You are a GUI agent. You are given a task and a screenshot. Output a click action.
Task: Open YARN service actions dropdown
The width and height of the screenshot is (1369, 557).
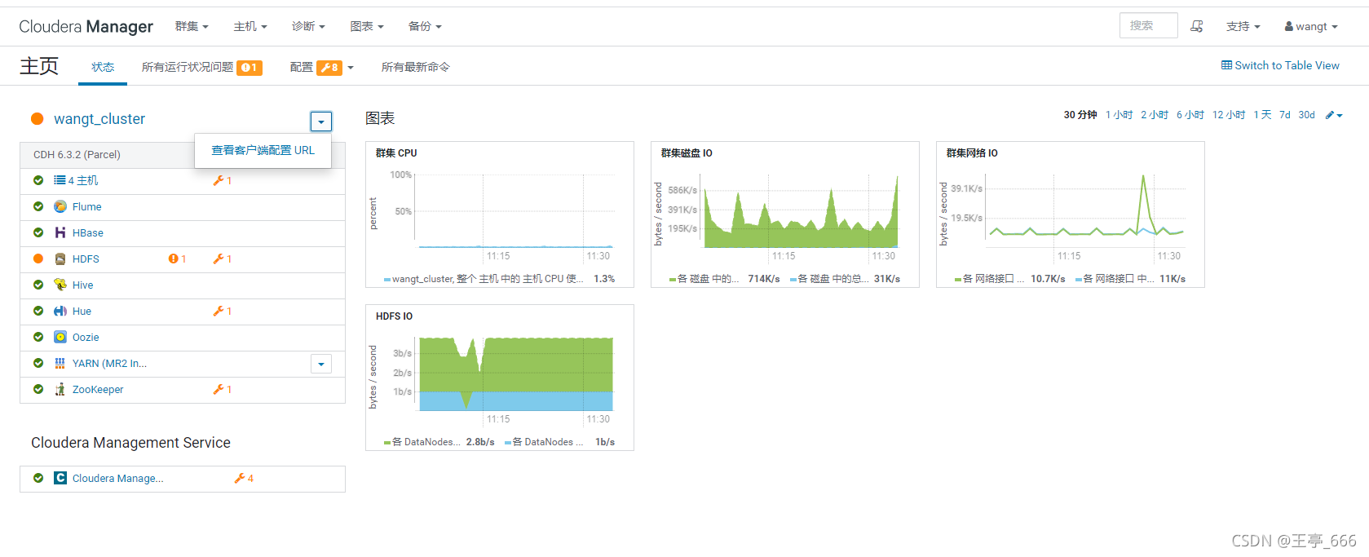pos(321,364)
